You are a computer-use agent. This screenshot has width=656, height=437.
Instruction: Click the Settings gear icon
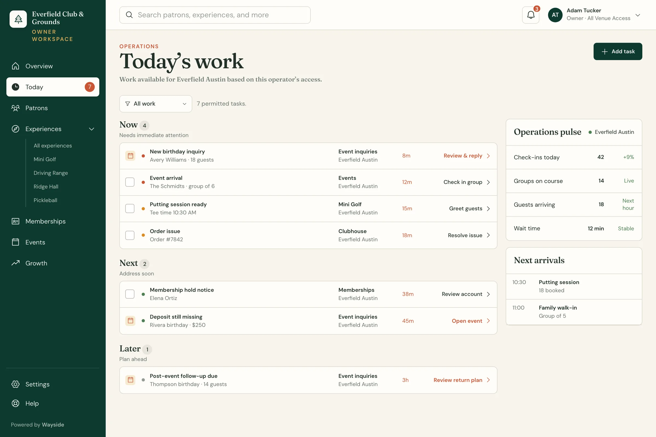[15, 384]
